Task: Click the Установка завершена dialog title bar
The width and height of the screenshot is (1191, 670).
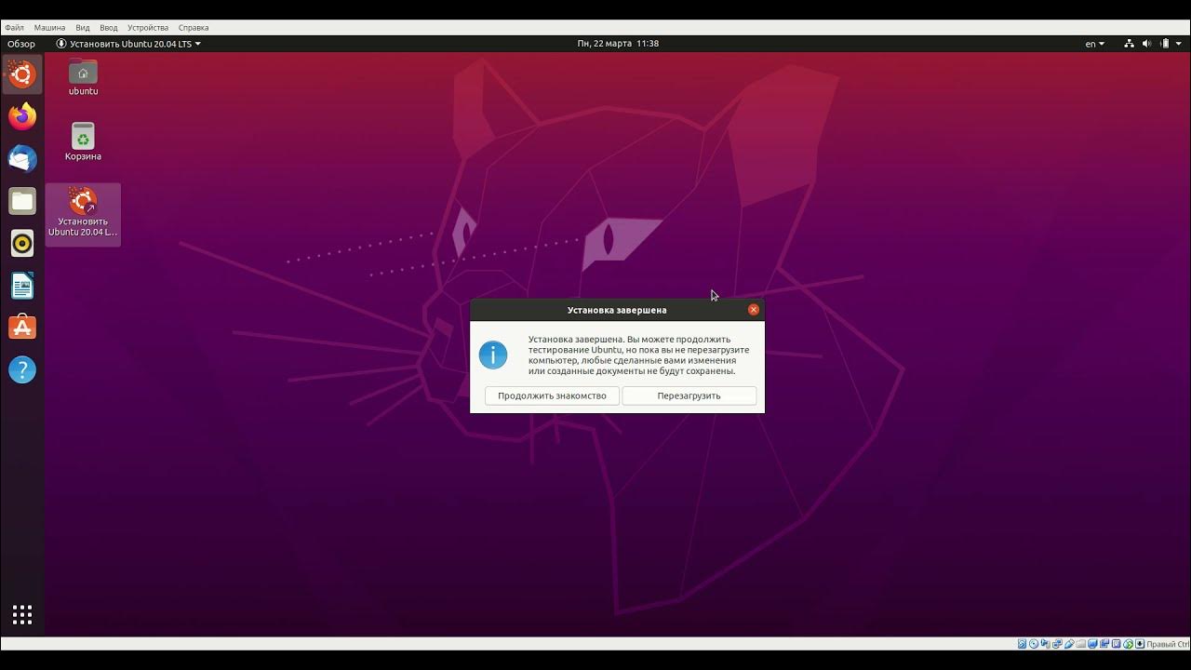Action: click(x=617, y=310)
